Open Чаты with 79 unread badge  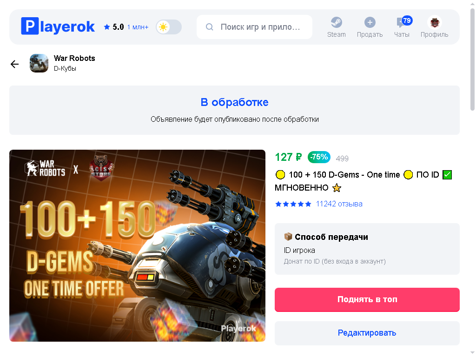pos(402,27)
